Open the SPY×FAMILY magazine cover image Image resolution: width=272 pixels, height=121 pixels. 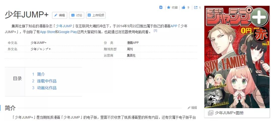237,57
